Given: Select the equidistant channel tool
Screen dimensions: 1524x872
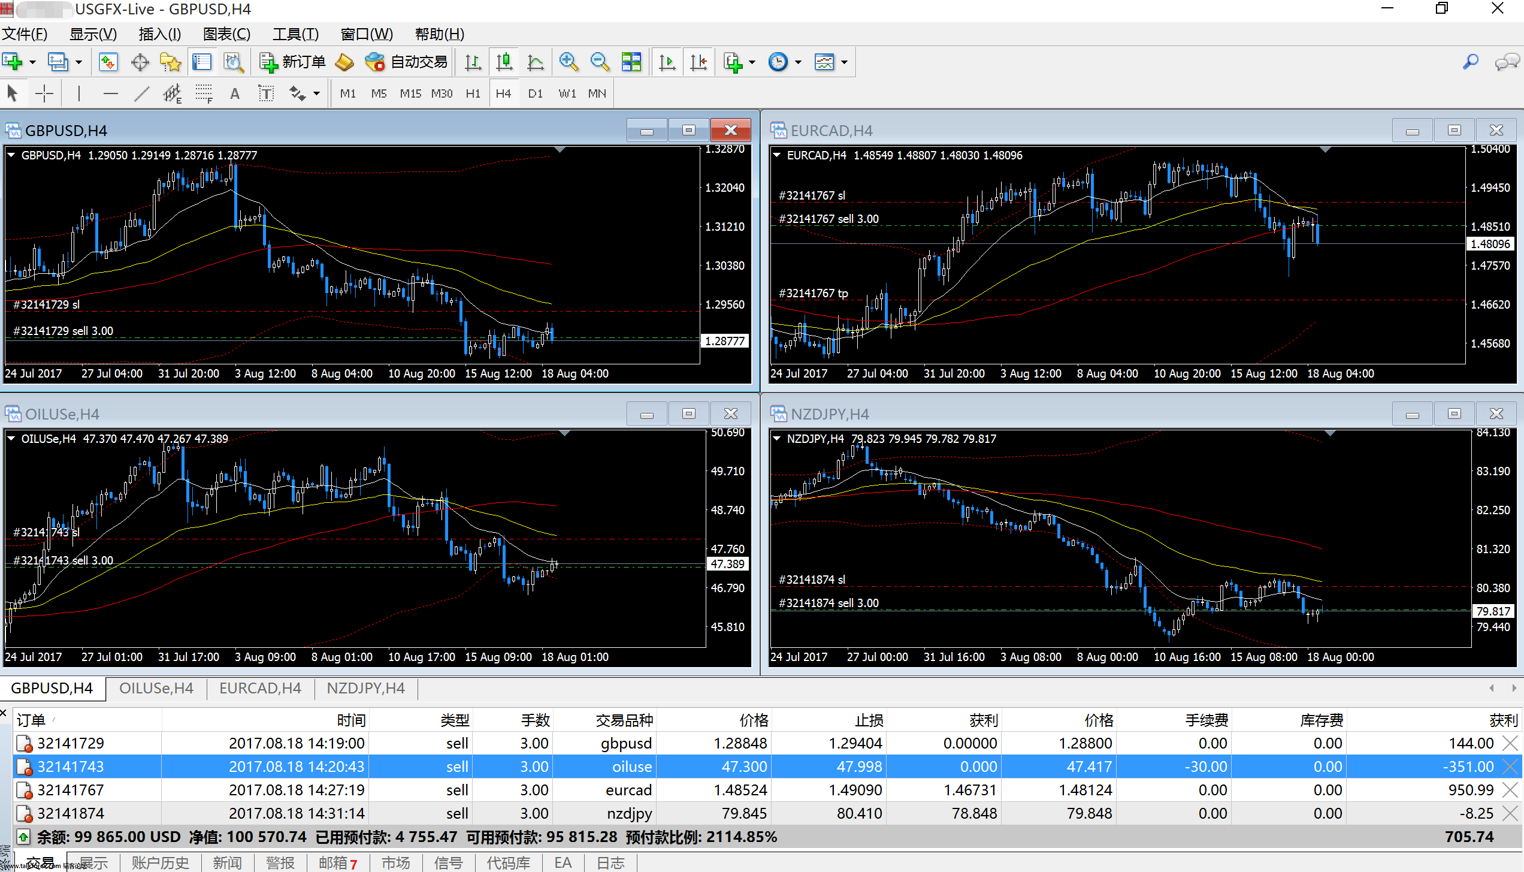Looking at the screenshot, I should 173,93.
